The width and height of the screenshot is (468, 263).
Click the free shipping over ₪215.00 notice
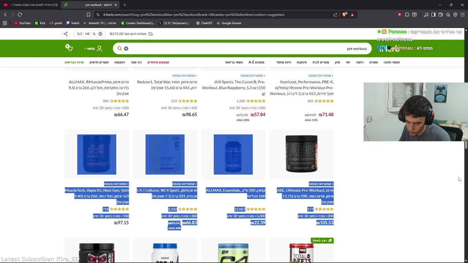131,34
